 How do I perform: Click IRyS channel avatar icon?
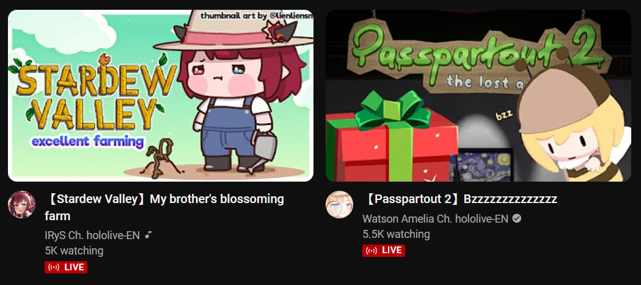pos(21,204)
